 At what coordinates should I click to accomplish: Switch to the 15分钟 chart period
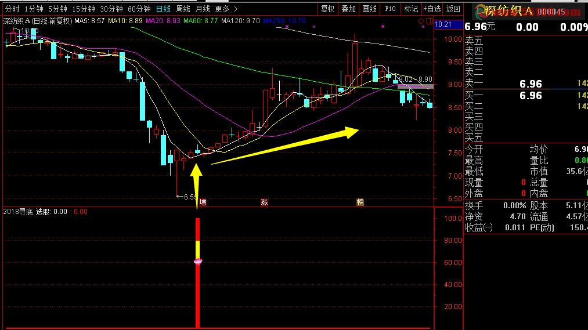pyautogui.click(x=83, y=9)
